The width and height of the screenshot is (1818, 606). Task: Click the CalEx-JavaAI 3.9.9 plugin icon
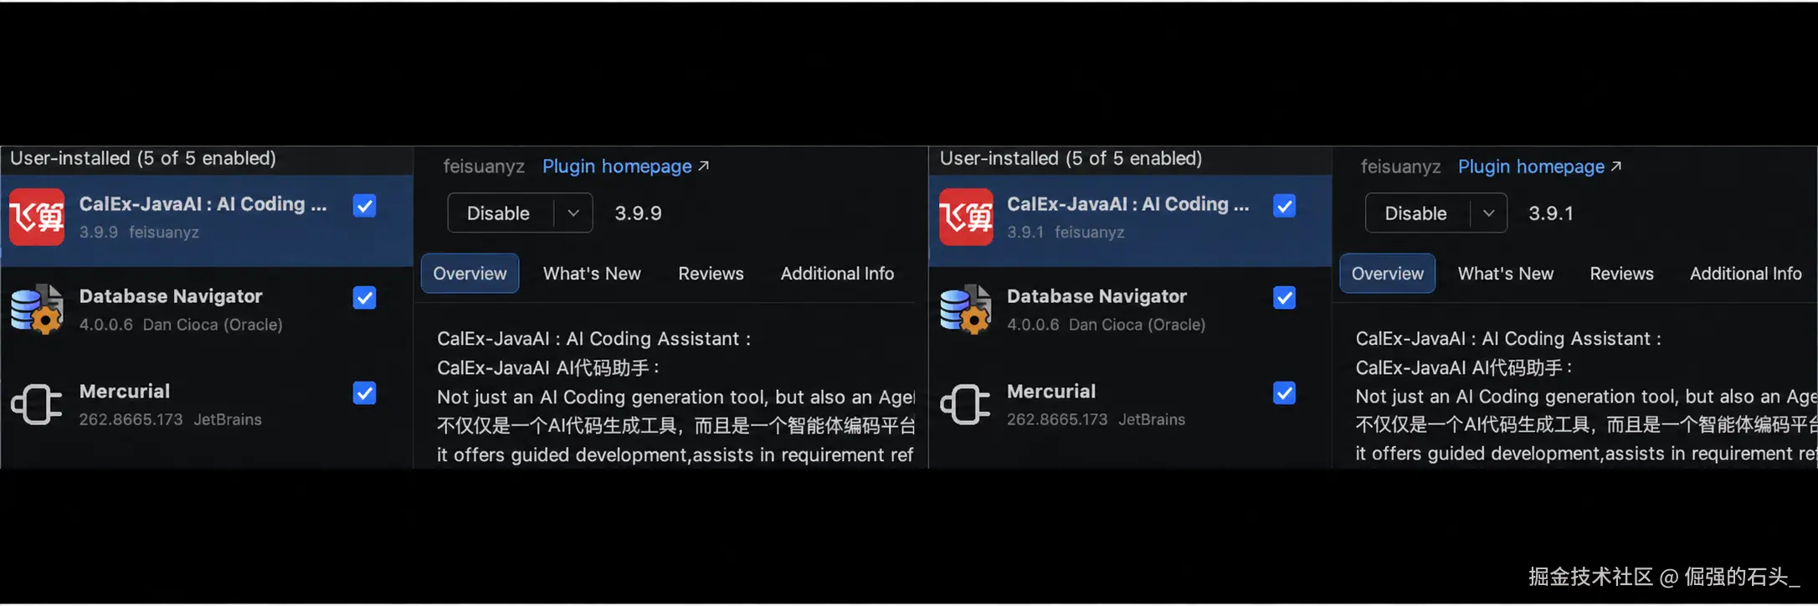tap(37, 217)
